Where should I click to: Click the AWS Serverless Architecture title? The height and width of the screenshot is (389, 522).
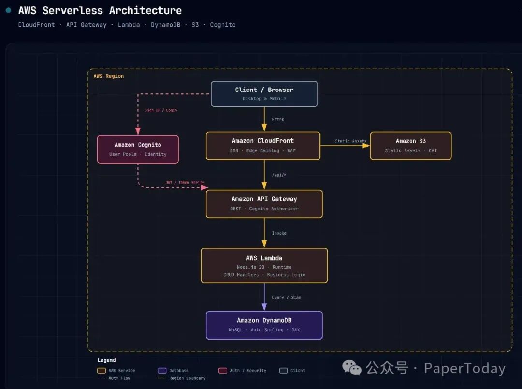coord(100,10)
